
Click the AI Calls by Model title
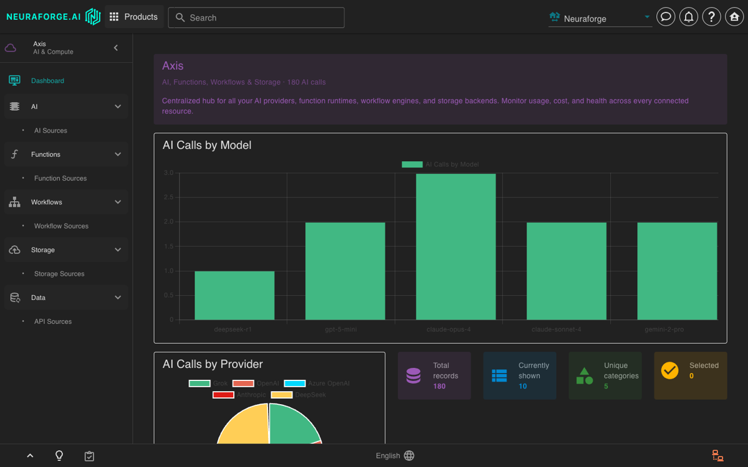[207, 145]
